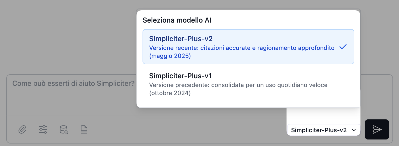Click the Simpliciter-Plus-v2 dropdown in the bottom bar
This screenshot has height=146, width=399.
click(x=319, y=130)
